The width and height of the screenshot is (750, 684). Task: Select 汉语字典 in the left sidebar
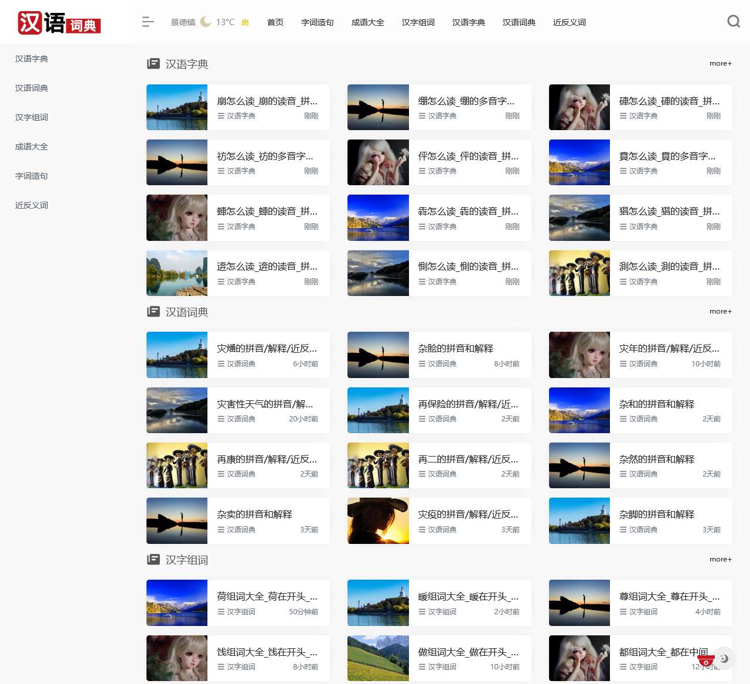coord(32,59)
